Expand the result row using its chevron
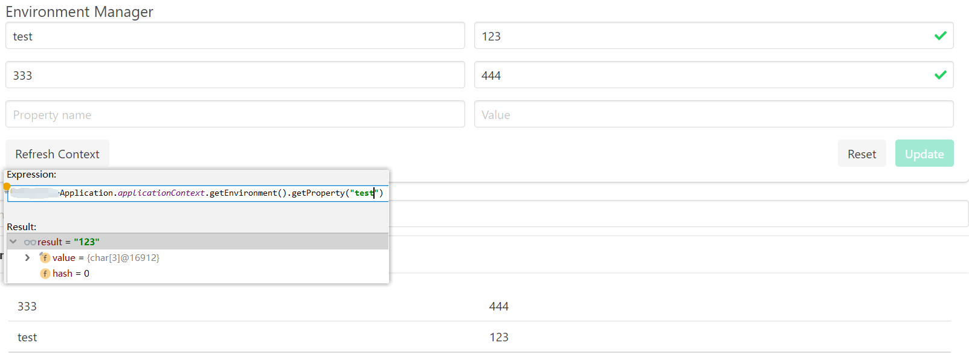This screenshot has width=969, height=357. (x=13, y=241)
